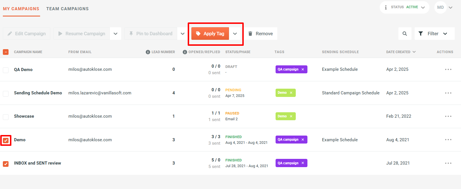This screenshot has width=461, height=189.
Task: Click the Remove button
Action: click(261, 34)
